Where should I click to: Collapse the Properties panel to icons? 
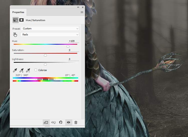[x=78, y=7]
